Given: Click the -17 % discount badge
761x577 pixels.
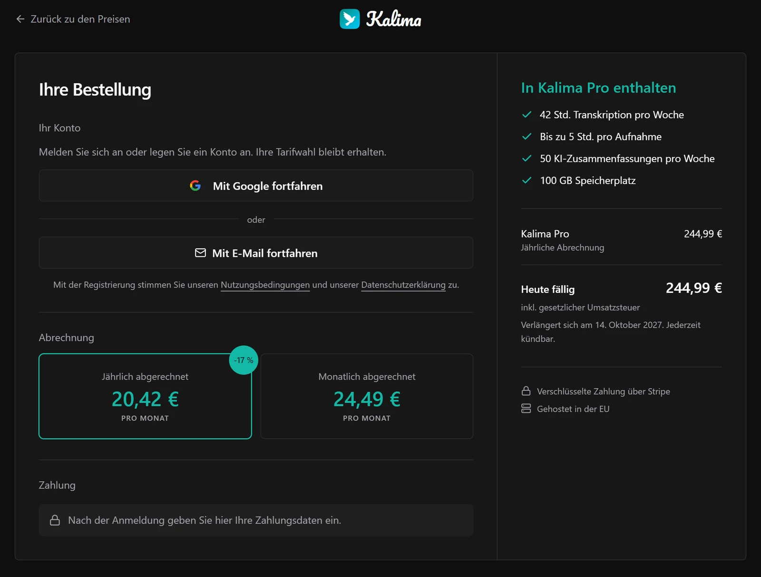Looking at the screenshot, I should coord(244,360).
